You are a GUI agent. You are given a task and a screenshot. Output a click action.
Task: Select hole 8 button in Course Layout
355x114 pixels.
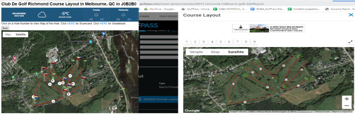246,42
